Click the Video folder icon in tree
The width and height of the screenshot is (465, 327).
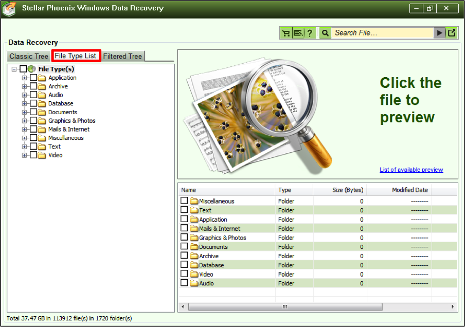coord(42,155)
